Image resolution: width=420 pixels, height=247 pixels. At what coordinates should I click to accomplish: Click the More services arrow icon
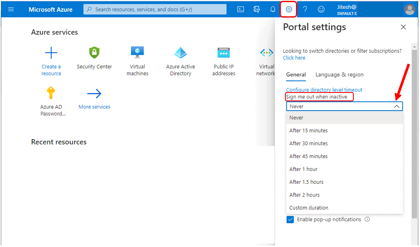click(x=94, y=93)
